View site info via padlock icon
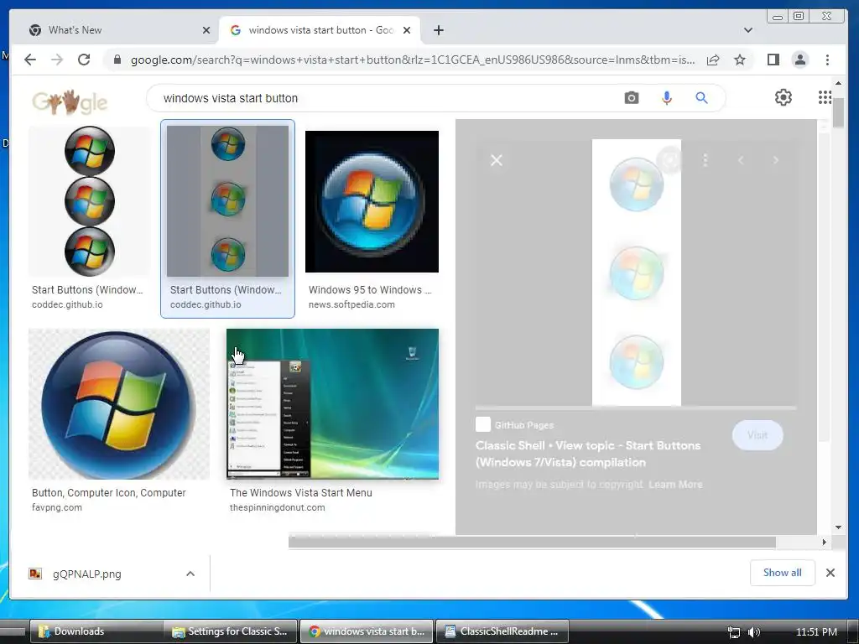Viewport: 859px width, 644px height. click(x=117, y=60)
